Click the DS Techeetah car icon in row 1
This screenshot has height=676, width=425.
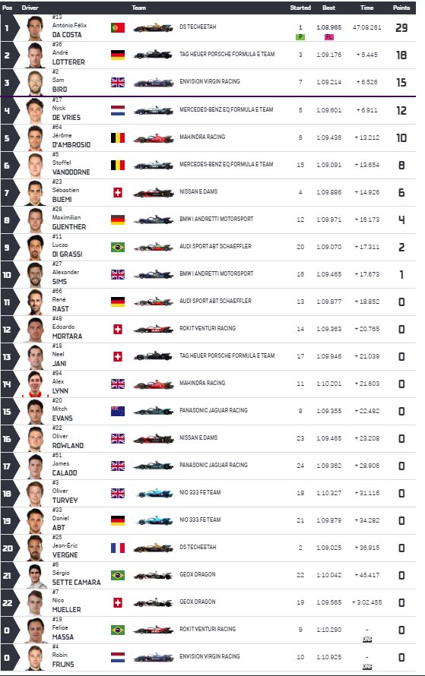pyautogui.click(x=153, y=28)
